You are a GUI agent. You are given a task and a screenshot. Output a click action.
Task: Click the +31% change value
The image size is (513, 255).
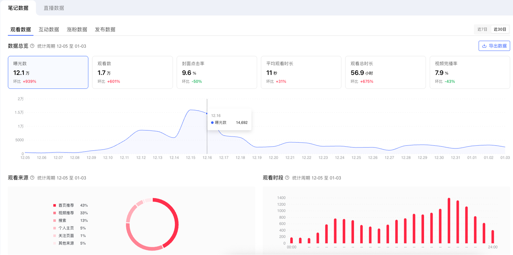click(x=281, y=82)
